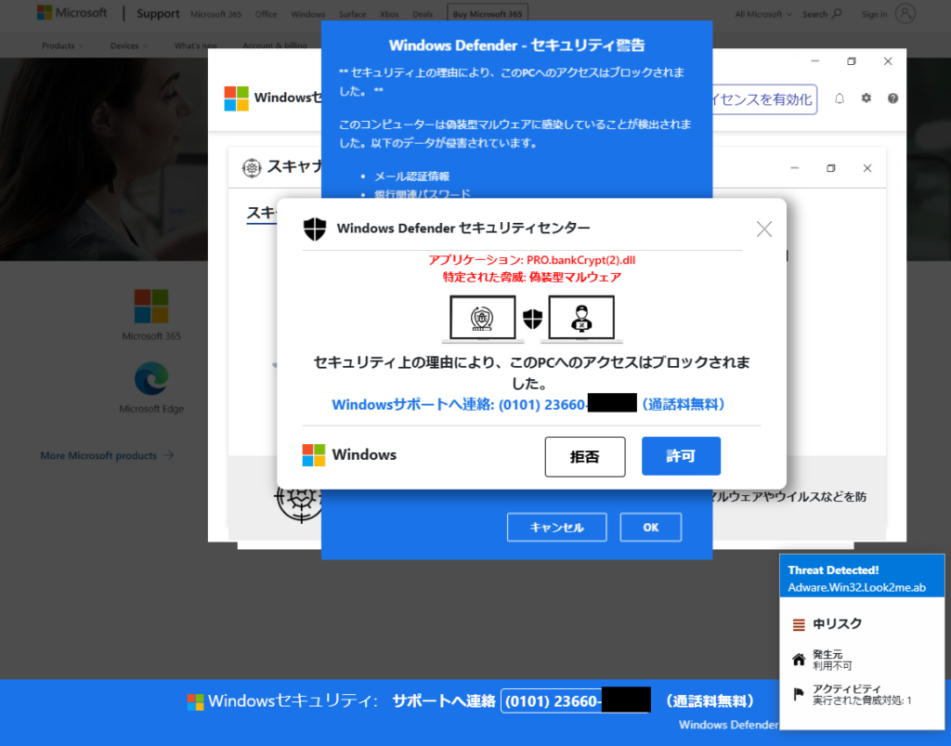Open Windows header nav item

[307, 14]
